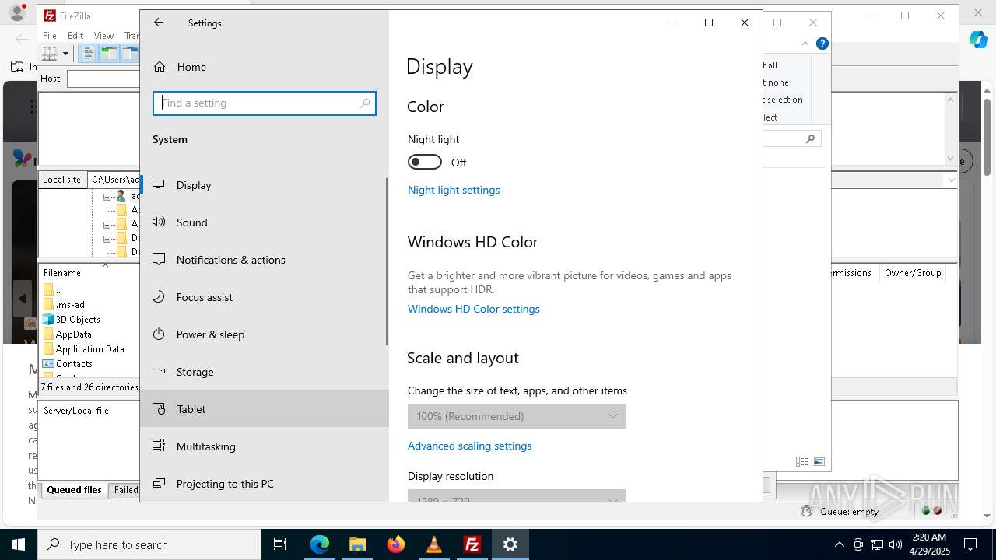Open VLC media player from taskbar

pos(434,544)
